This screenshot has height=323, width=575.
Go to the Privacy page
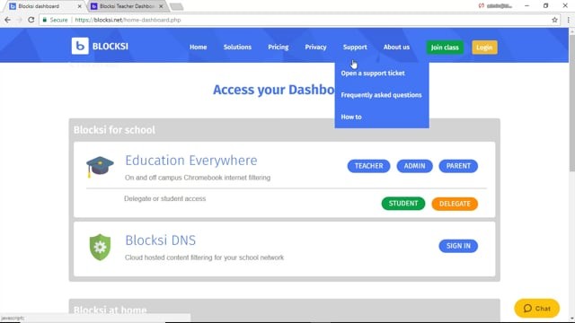click(315, 48)
